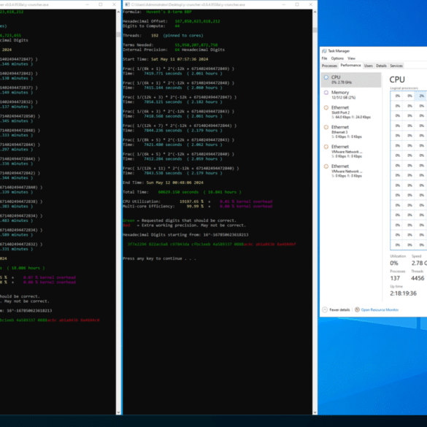Click the Fewer details collapse icon
Viewport: 427px width, 427px height.
click(325, 309)
